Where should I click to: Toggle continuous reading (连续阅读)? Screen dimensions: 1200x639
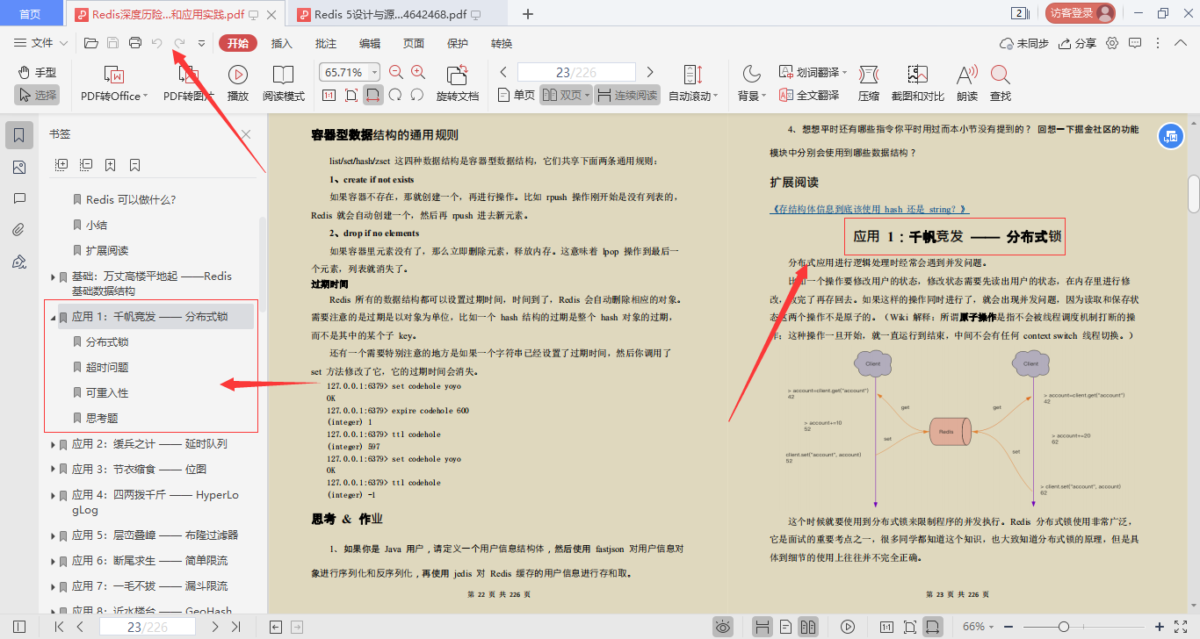tap(627, 95)
